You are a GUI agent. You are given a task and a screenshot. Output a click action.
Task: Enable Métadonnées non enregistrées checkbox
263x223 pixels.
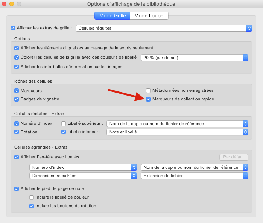pos(148,91)
